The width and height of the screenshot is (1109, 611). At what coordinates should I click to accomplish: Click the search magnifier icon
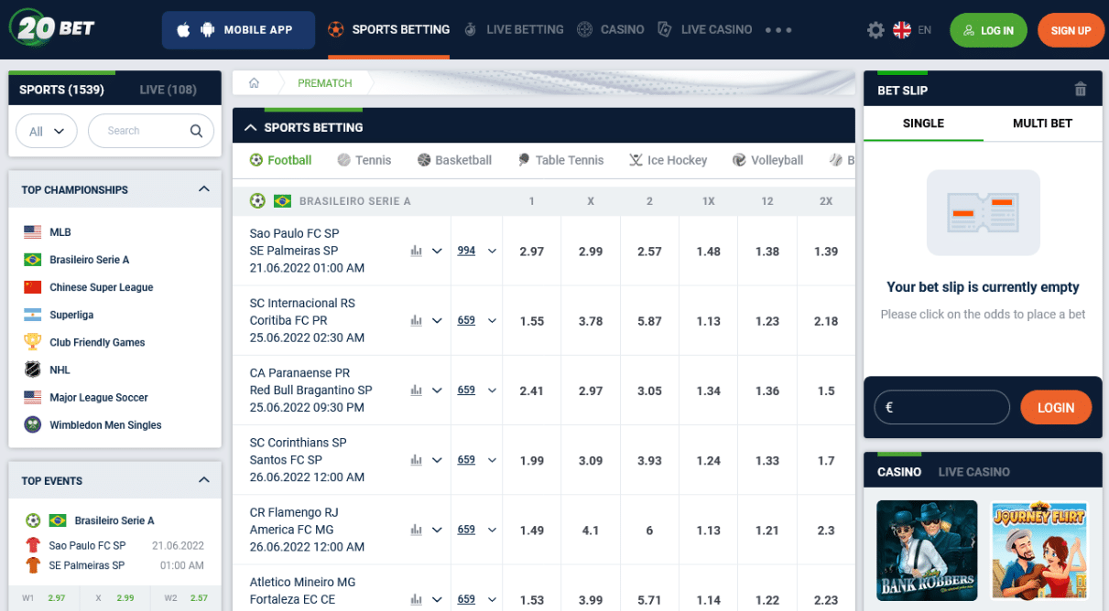click(196, 131)
